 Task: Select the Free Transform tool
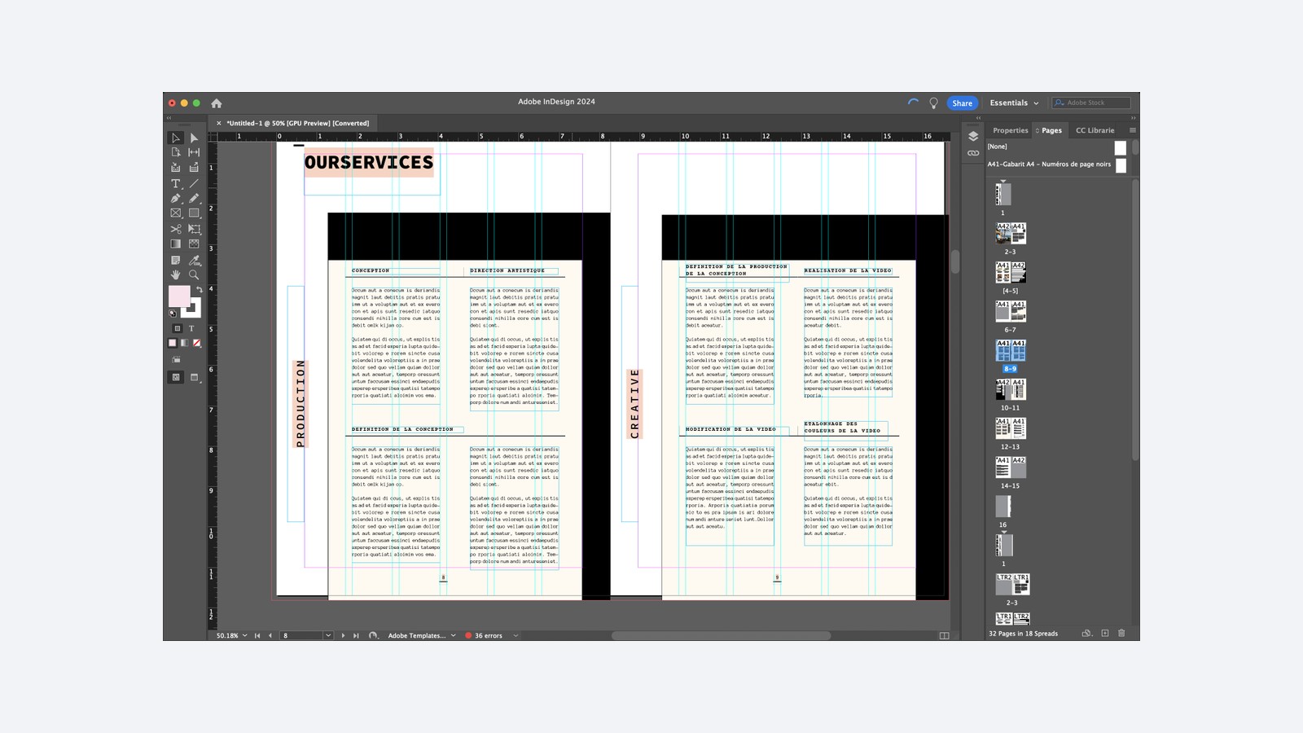[x=194, y=229]
